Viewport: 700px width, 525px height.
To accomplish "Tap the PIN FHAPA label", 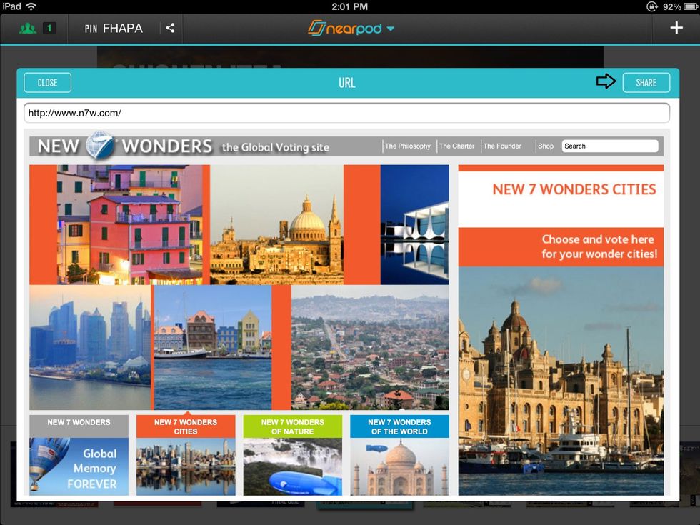I will [x=114, y=29].
